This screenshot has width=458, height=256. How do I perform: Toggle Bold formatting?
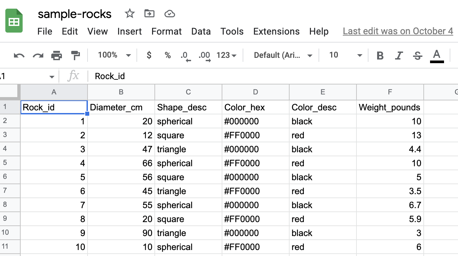[380, 56]
